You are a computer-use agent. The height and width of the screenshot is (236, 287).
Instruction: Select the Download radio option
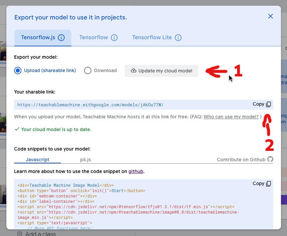[x=88, y=70]
